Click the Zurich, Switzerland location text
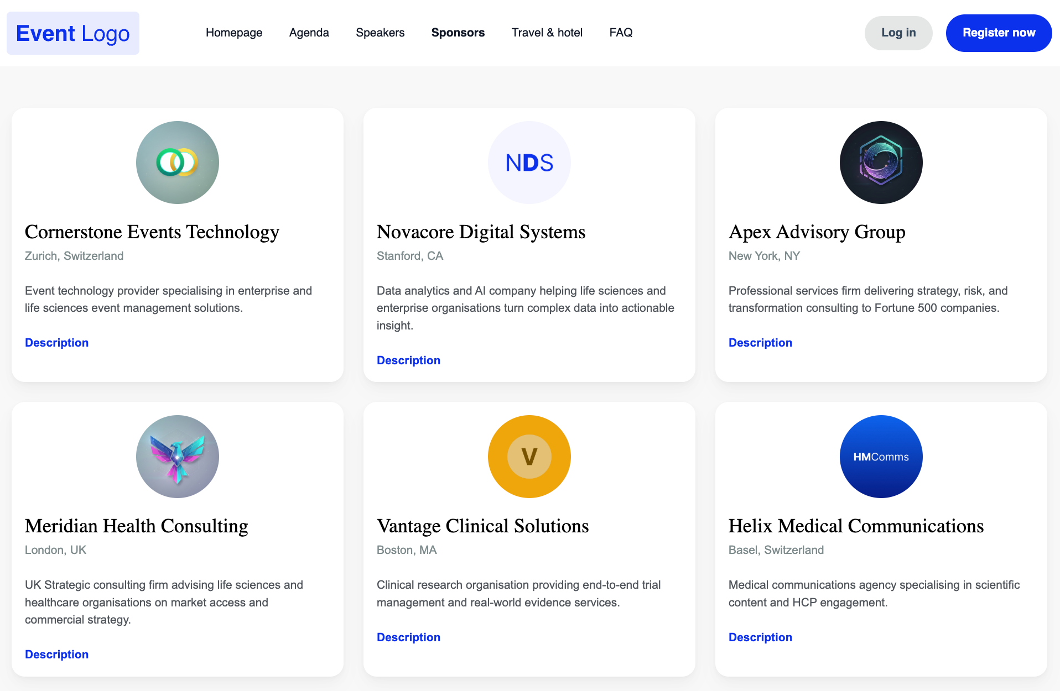This screenshot has height=691, width=1060. pos(74,256)
